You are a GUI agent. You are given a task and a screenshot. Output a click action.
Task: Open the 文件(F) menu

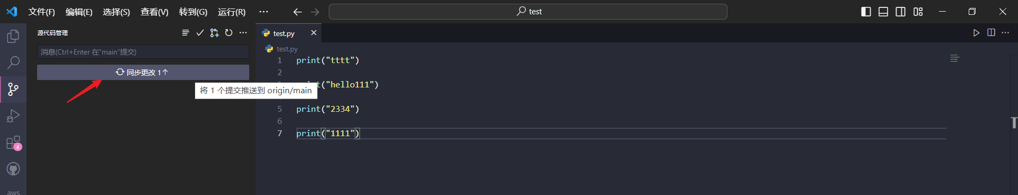[41, 12]
